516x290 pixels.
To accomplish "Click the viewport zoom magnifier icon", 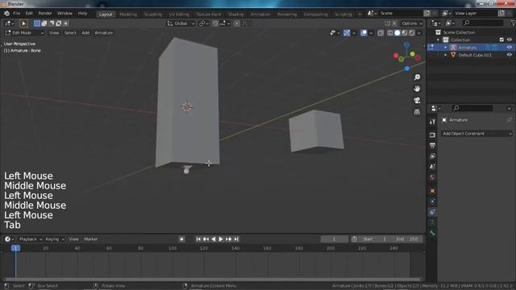I will (417, 77).
